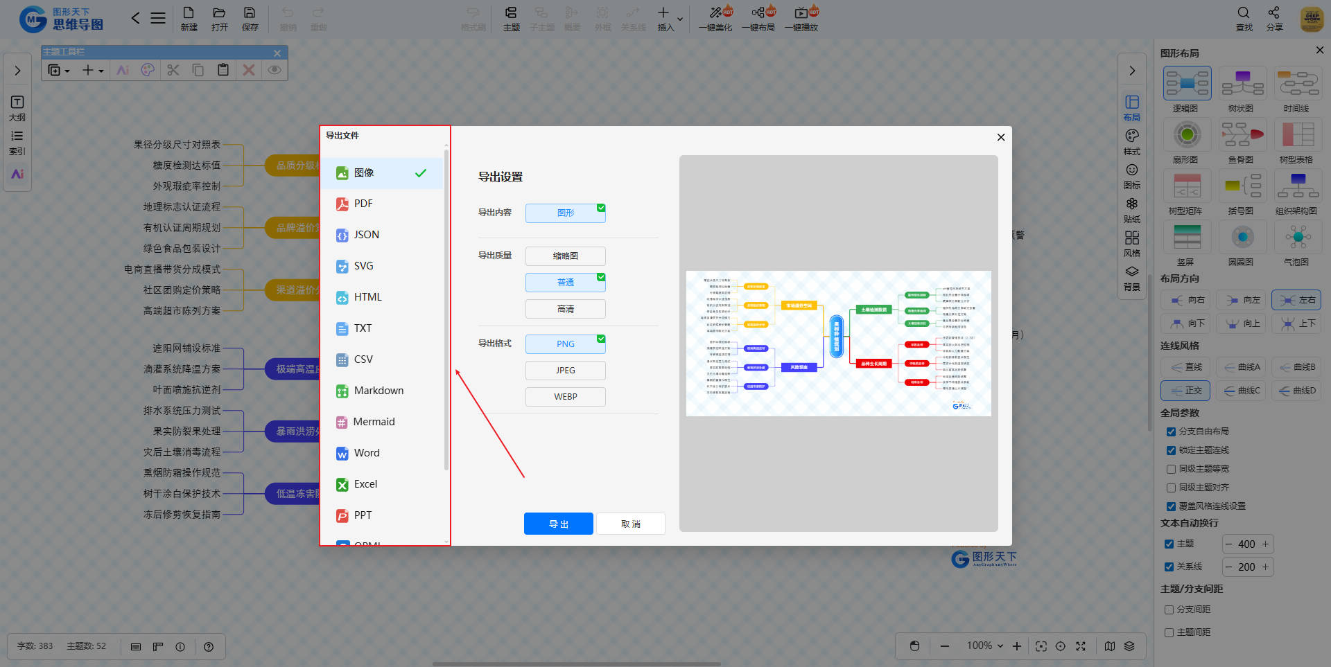Select PDF in export file list
Screen dimensions: 1331x667
[x=363, y=204]
